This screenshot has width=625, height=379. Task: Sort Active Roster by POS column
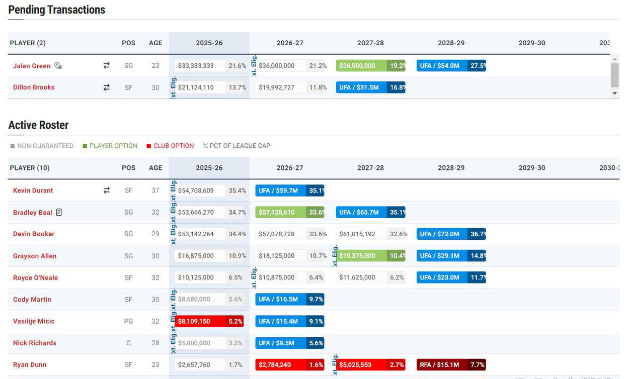[128, 168]
